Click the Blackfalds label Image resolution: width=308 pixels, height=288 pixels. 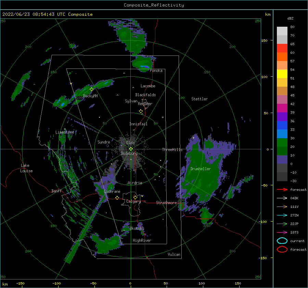pyautogui.click(x=145, y=95)
